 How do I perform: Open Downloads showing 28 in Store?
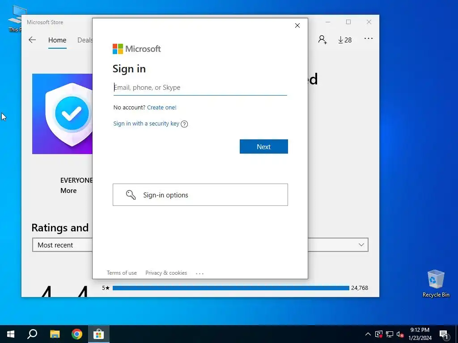[x=345, y=40]
